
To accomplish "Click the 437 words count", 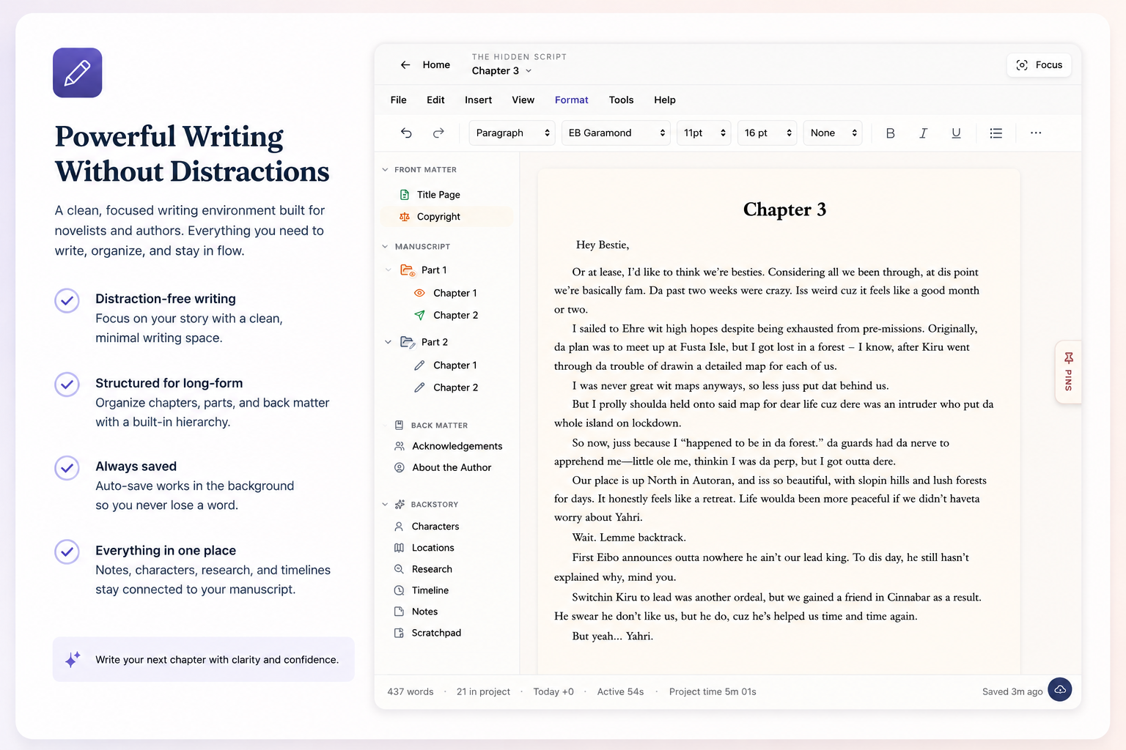I will coord(411,691).
